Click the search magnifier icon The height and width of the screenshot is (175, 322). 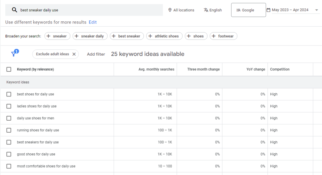click(14, 10)
